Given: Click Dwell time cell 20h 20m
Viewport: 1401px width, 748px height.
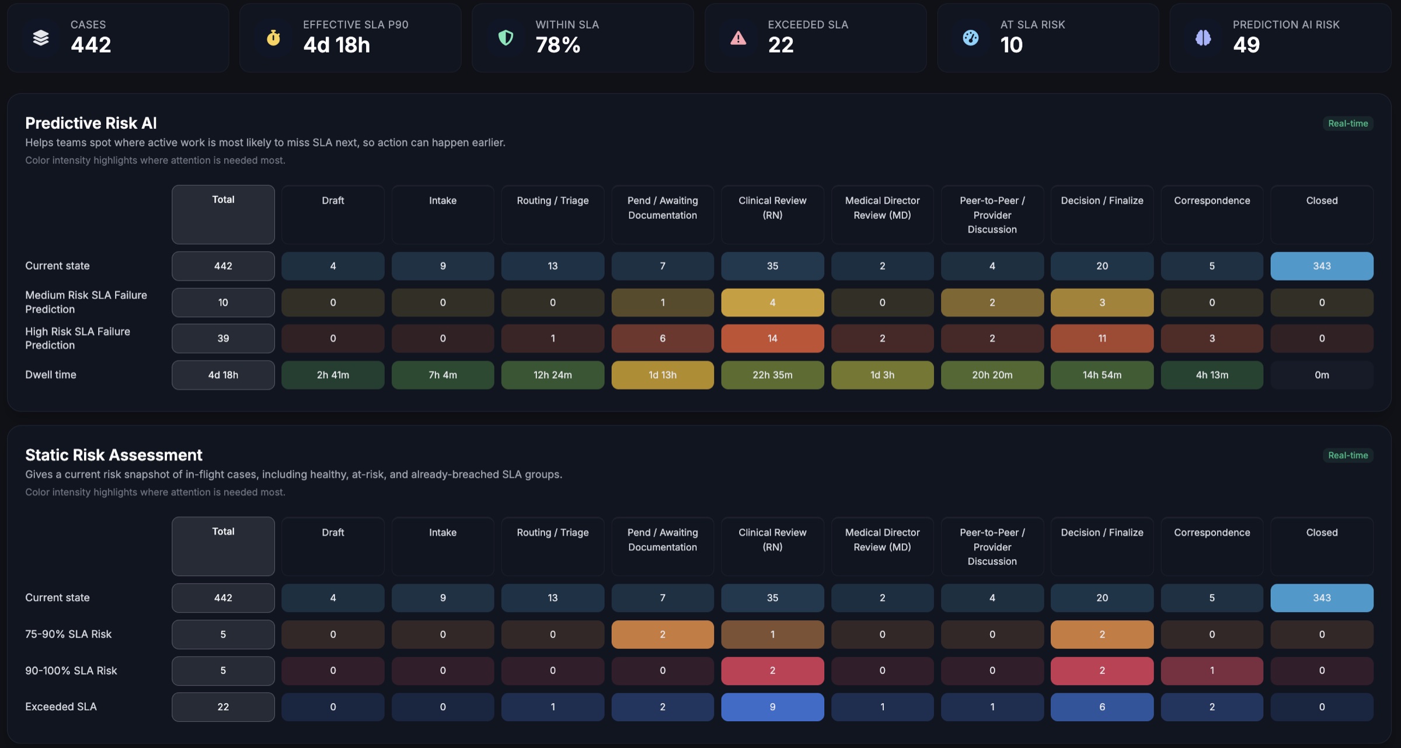Looking at the screenshot, I should 992,375.
